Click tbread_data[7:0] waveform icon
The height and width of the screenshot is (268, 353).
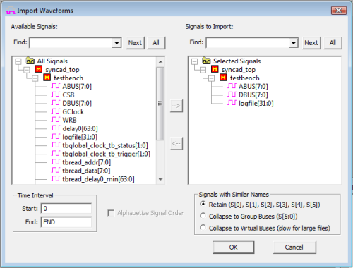pos(56,171)
